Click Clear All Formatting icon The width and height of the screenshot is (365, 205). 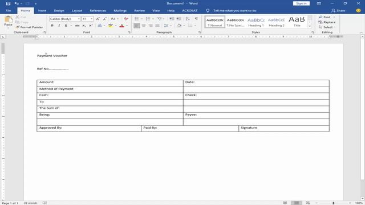tap(126, 19)
